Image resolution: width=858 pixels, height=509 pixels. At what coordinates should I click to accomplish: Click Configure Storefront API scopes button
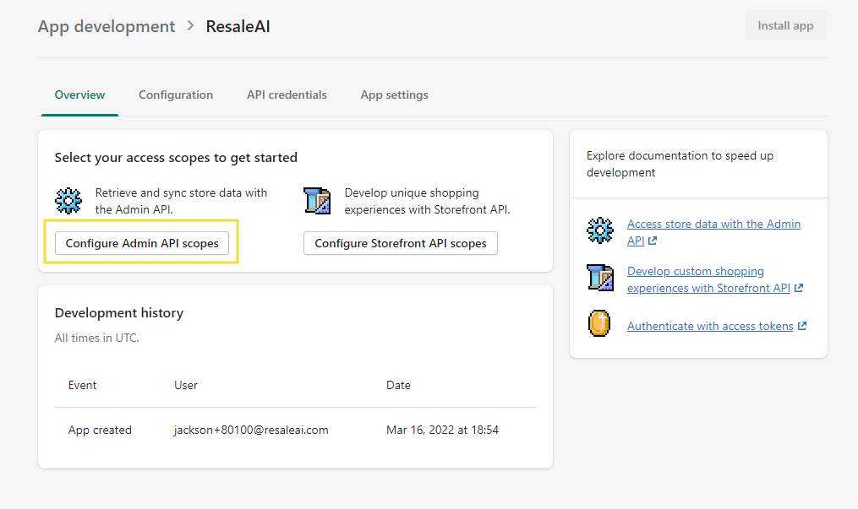[x=401, y=243]
